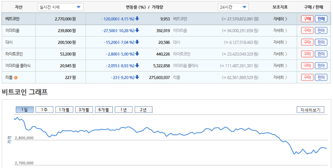Expand 자세히 details for 비트코인
Screen dimensions: 333x168
click(280, 19)
